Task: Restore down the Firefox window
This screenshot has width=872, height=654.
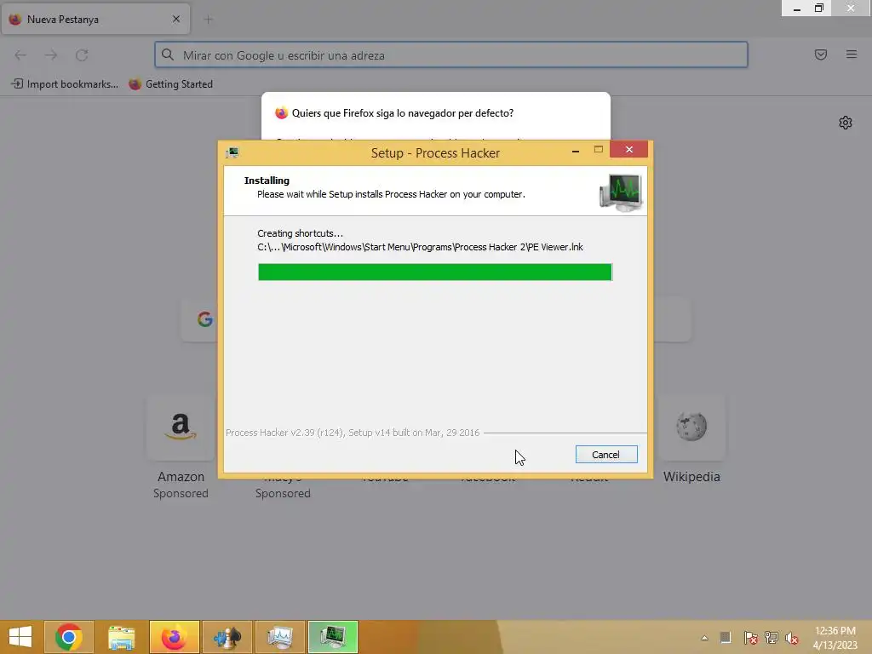Action: [819, 8]
